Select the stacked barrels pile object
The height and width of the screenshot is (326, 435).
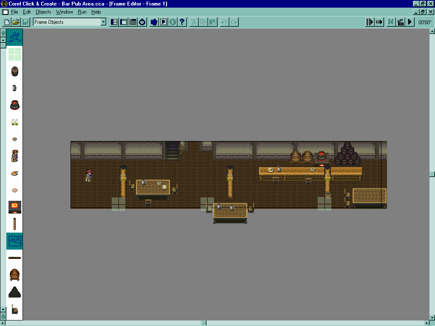coord(15,292)
